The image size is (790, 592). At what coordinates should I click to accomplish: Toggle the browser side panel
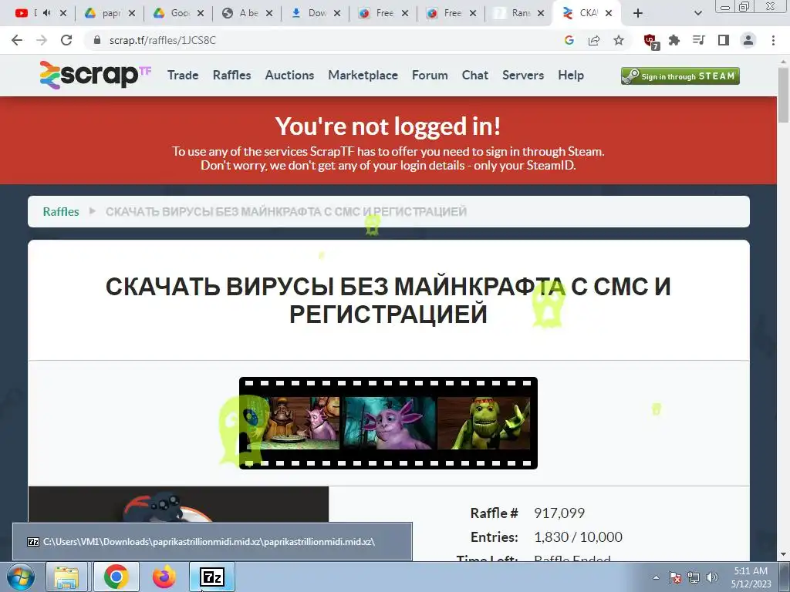click(724, 40)
